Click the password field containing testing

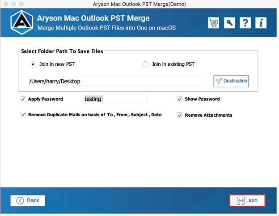[x=115, y=99]
